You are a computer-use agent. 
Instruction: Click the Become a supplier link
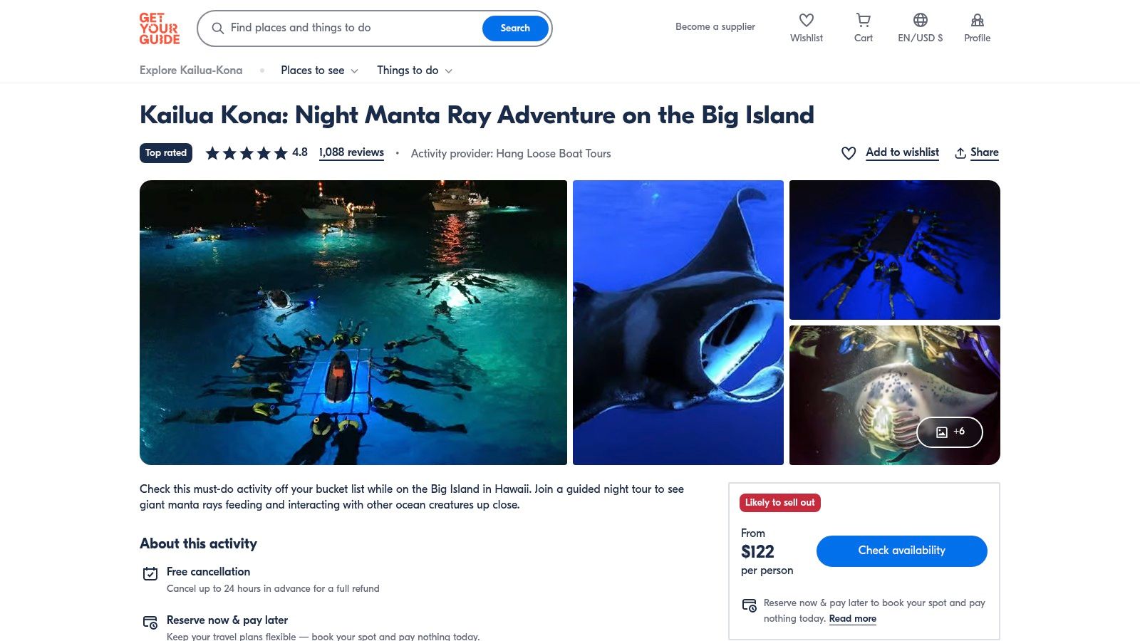pos(715,27)
